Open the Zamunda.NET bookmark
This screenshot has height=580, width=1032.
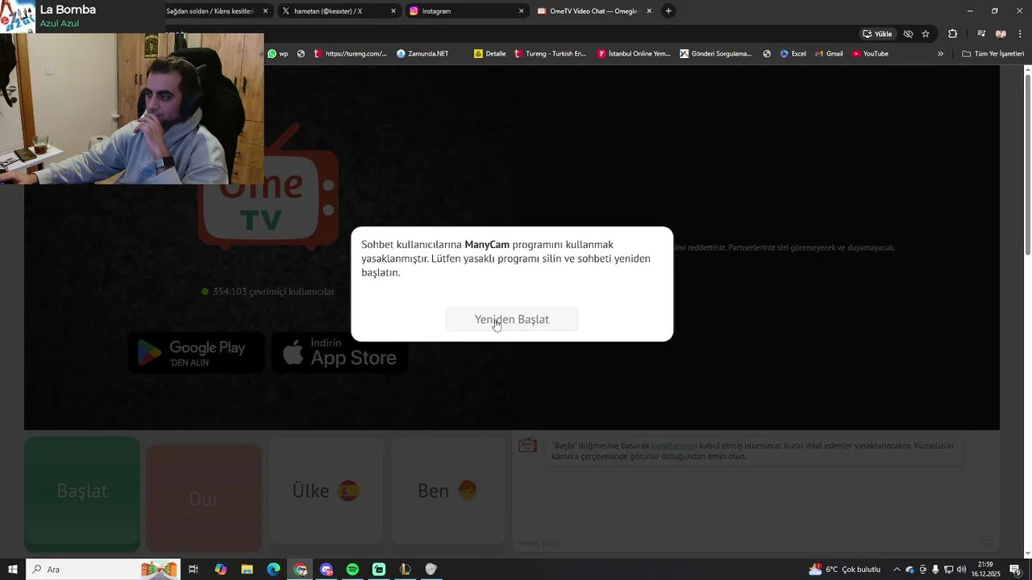click(422, 54)
